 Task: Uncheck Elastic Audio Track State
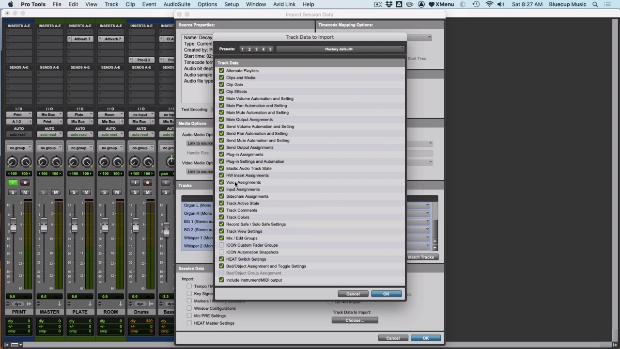point(221,168)
